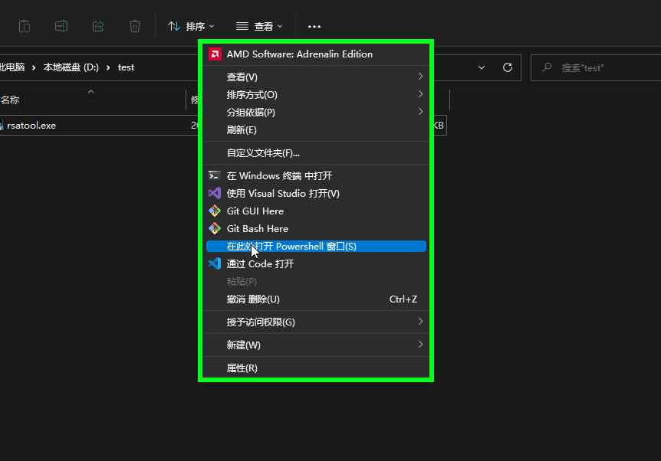Screen dimensions: 661x461
Task: Expand the chevron after 本地磁盘 (D:)
Action: tap(108, 67)
